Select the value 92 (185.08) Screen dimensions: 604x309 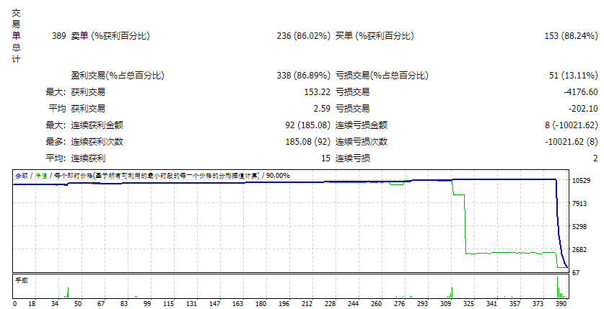(308, 125)
